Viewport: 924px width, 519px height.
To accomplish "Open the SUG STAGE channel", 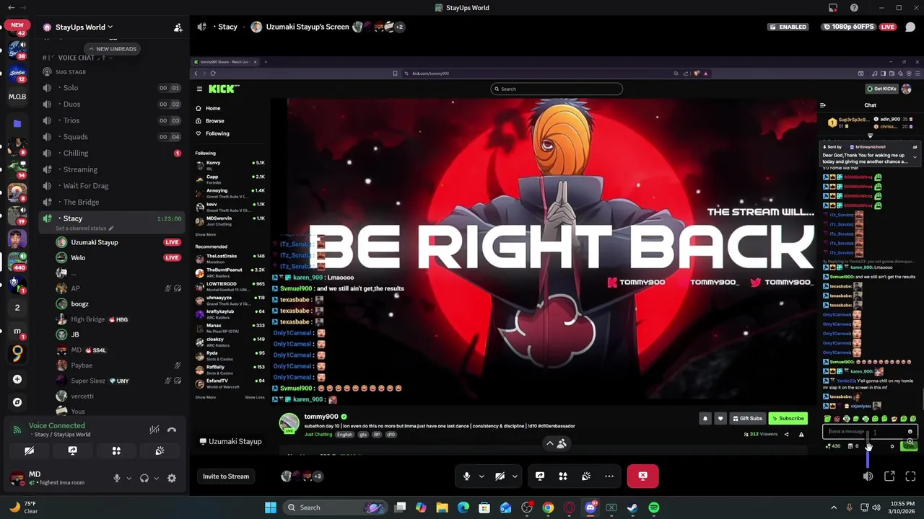I will pyautogui.click(x=71, y=72).
